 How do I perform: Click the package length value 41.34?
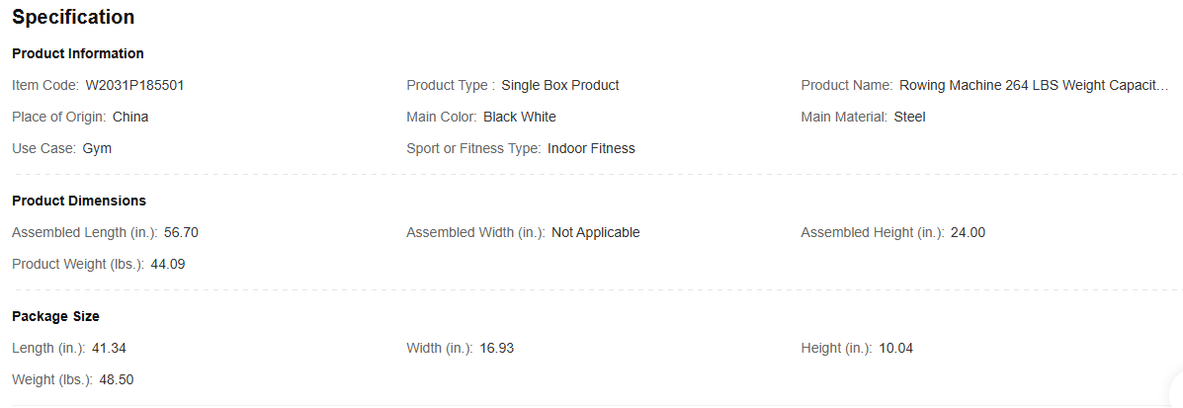click(110, 349)
